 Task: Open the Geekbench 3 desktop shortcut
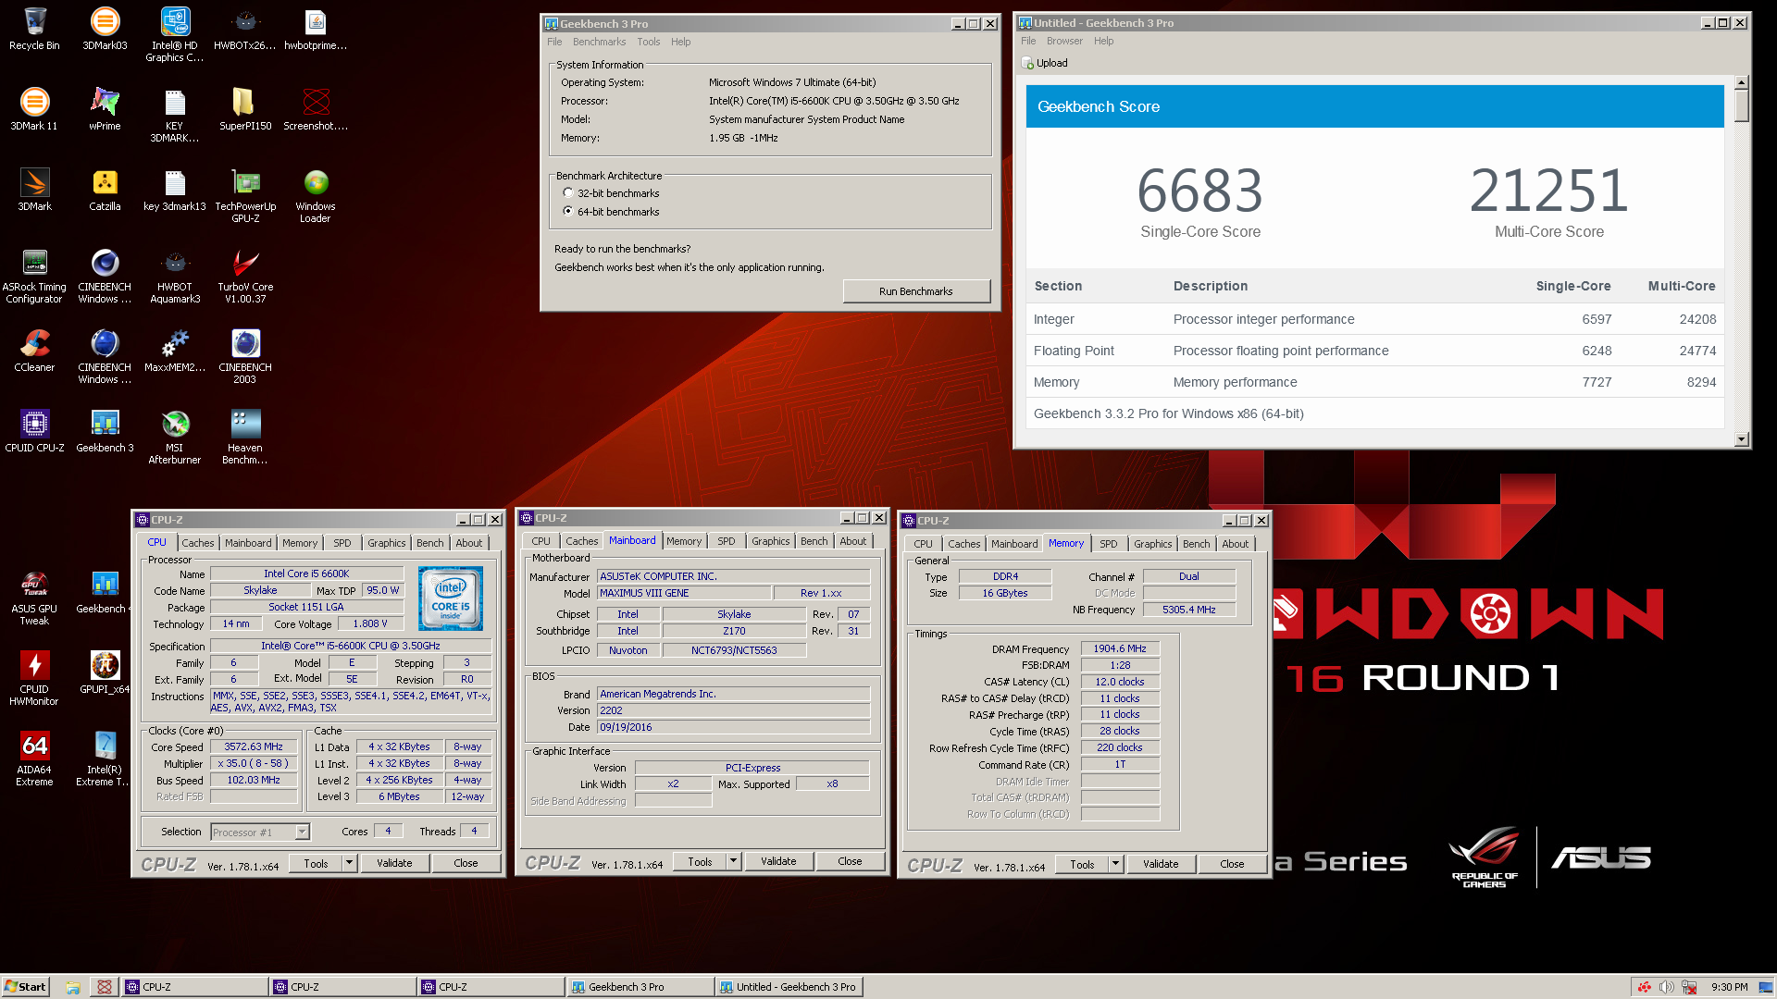[105, 431]
